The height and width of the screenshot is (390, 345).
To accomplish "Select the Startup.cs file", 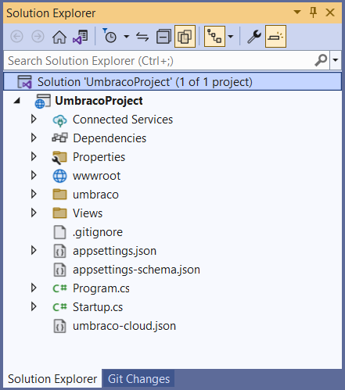I will click(98, 307).
